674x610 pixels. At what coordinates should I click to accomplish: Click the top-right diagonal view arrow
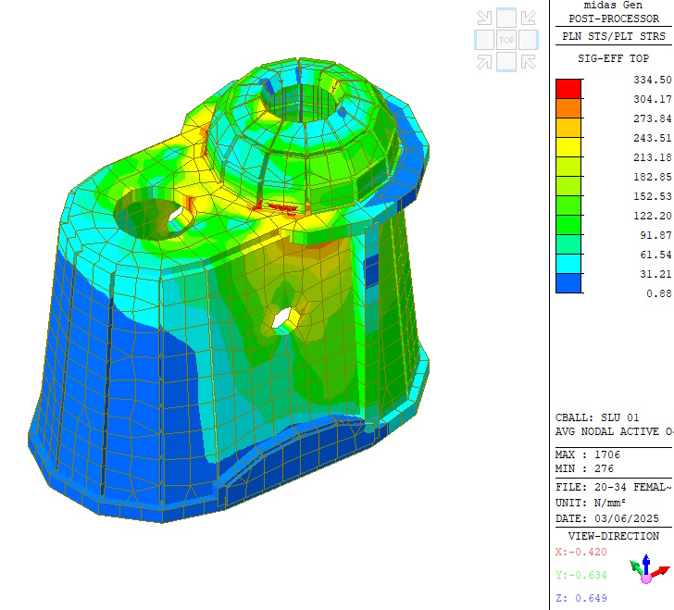528,18
